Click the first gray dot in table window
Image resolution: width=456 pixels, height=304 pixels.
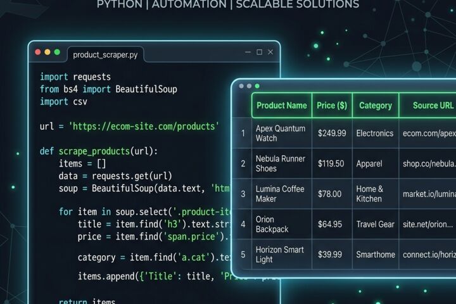pyautogui.click(x=241, y=86)
